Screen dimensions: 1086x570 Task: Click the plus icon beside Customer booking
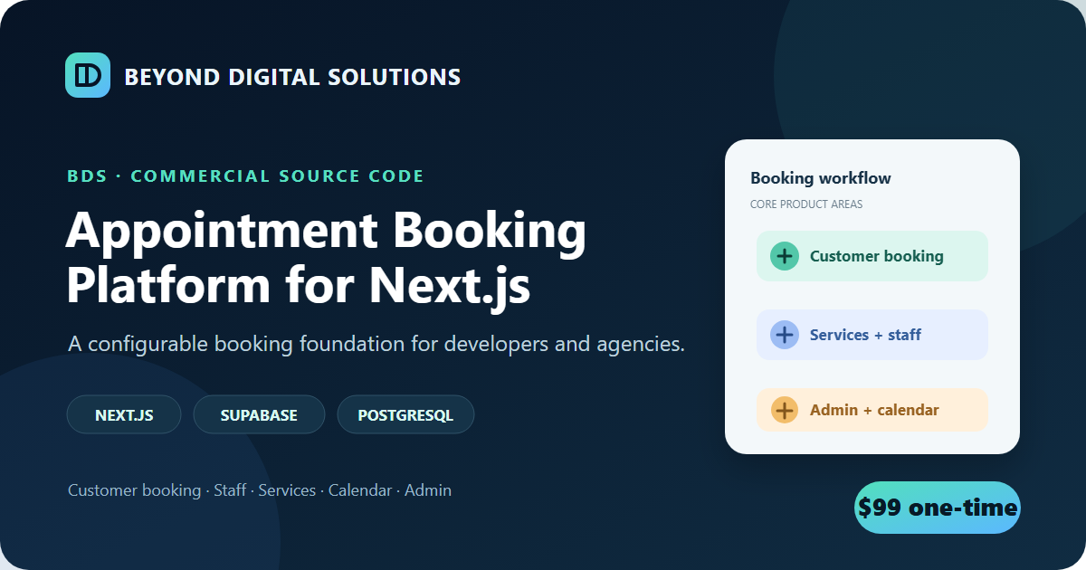click(785, 256)
